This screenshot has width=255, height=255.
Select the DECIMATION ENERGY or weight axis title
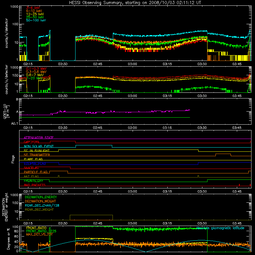[5, 207]
